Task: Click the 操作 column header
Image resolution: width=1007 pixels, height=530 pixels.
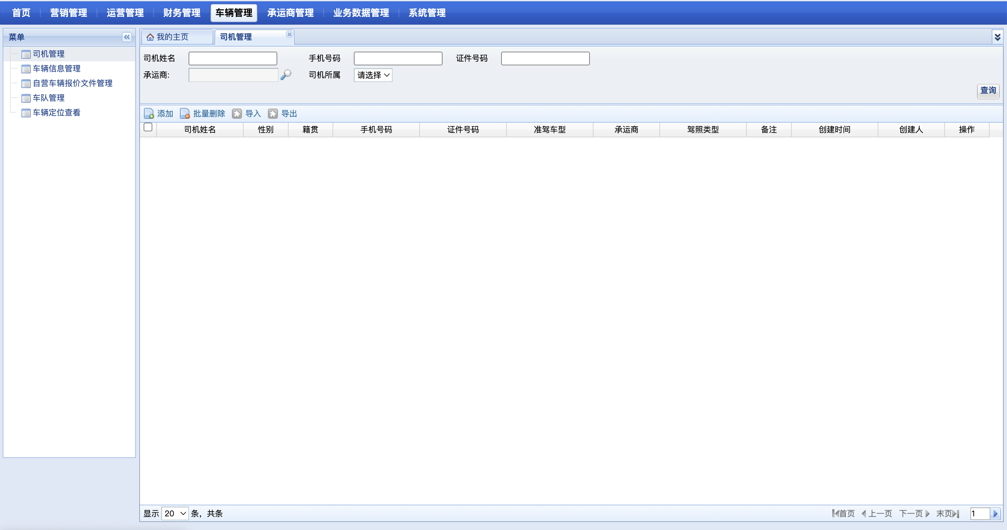Action: pyautogui.click(x=967, y=129)
